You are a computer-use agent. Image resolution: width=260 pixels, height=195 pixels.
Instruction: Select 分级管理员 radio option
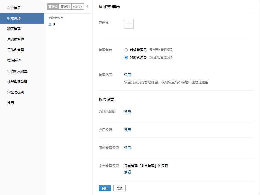pos(126,57)
